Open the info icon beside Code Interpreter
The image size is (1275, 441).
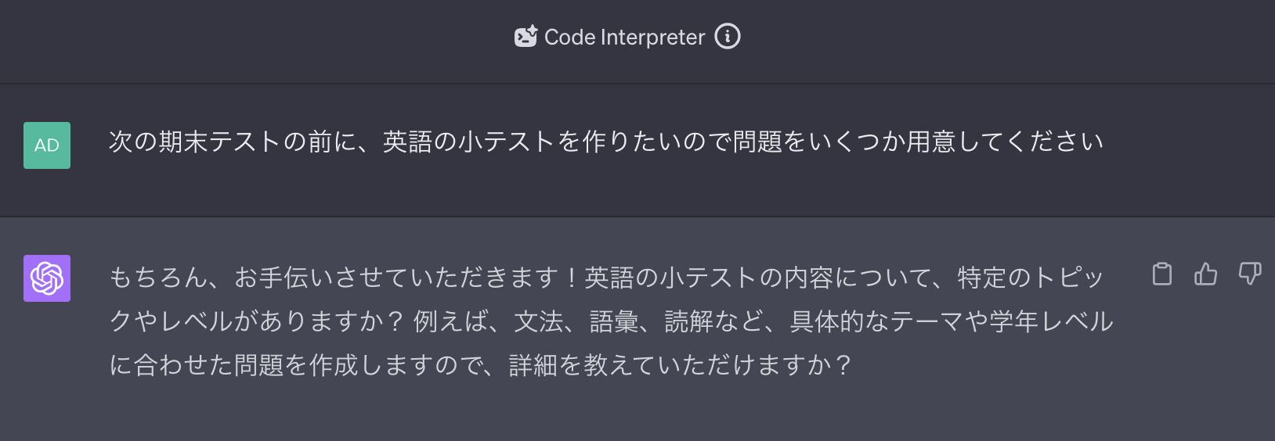pyautogui.click(x=728, y=37)
